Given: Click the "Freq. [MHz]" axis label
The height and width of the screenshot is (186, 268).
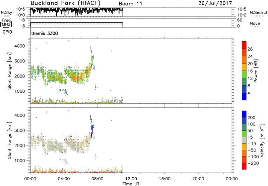Looking at the screenshot, I should pyautogui.click(x=6, y=23).
